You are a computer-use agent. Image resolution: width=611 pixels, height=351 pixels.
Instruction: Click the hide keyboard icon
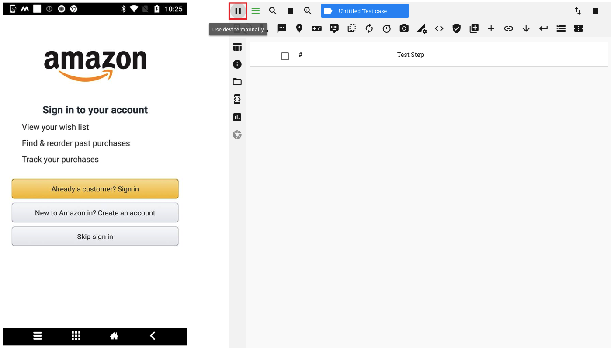click(x=334, y=28)
